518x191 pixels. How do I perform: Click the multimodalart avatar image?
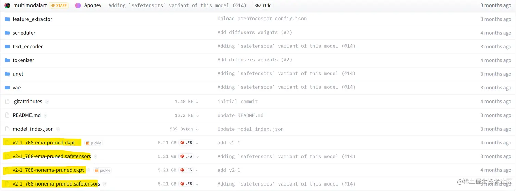click(x=7, y=5)
